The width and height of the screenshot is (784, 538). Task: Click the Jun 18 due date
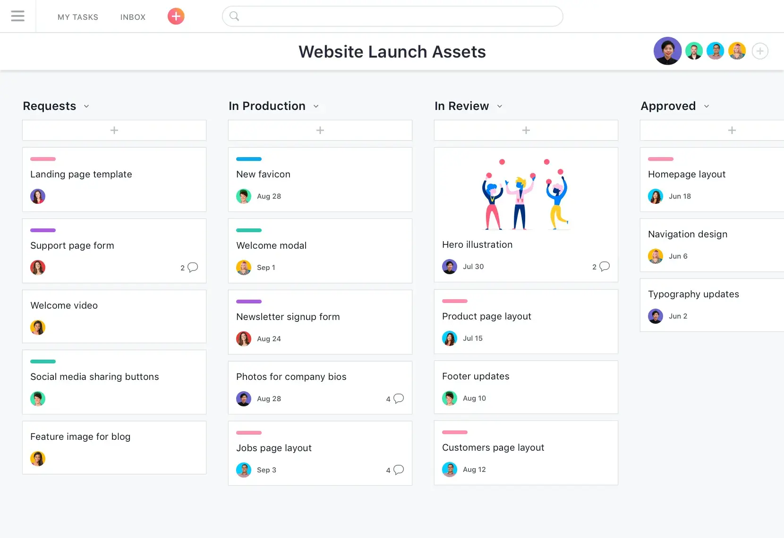(x=680, y=196)
